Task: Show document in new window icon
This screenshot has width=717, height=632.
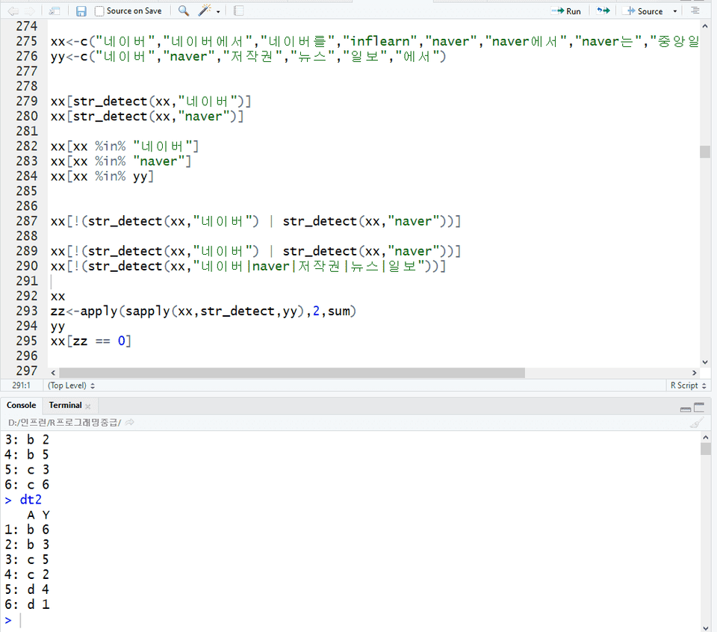Action: click(x=55, y=11)
